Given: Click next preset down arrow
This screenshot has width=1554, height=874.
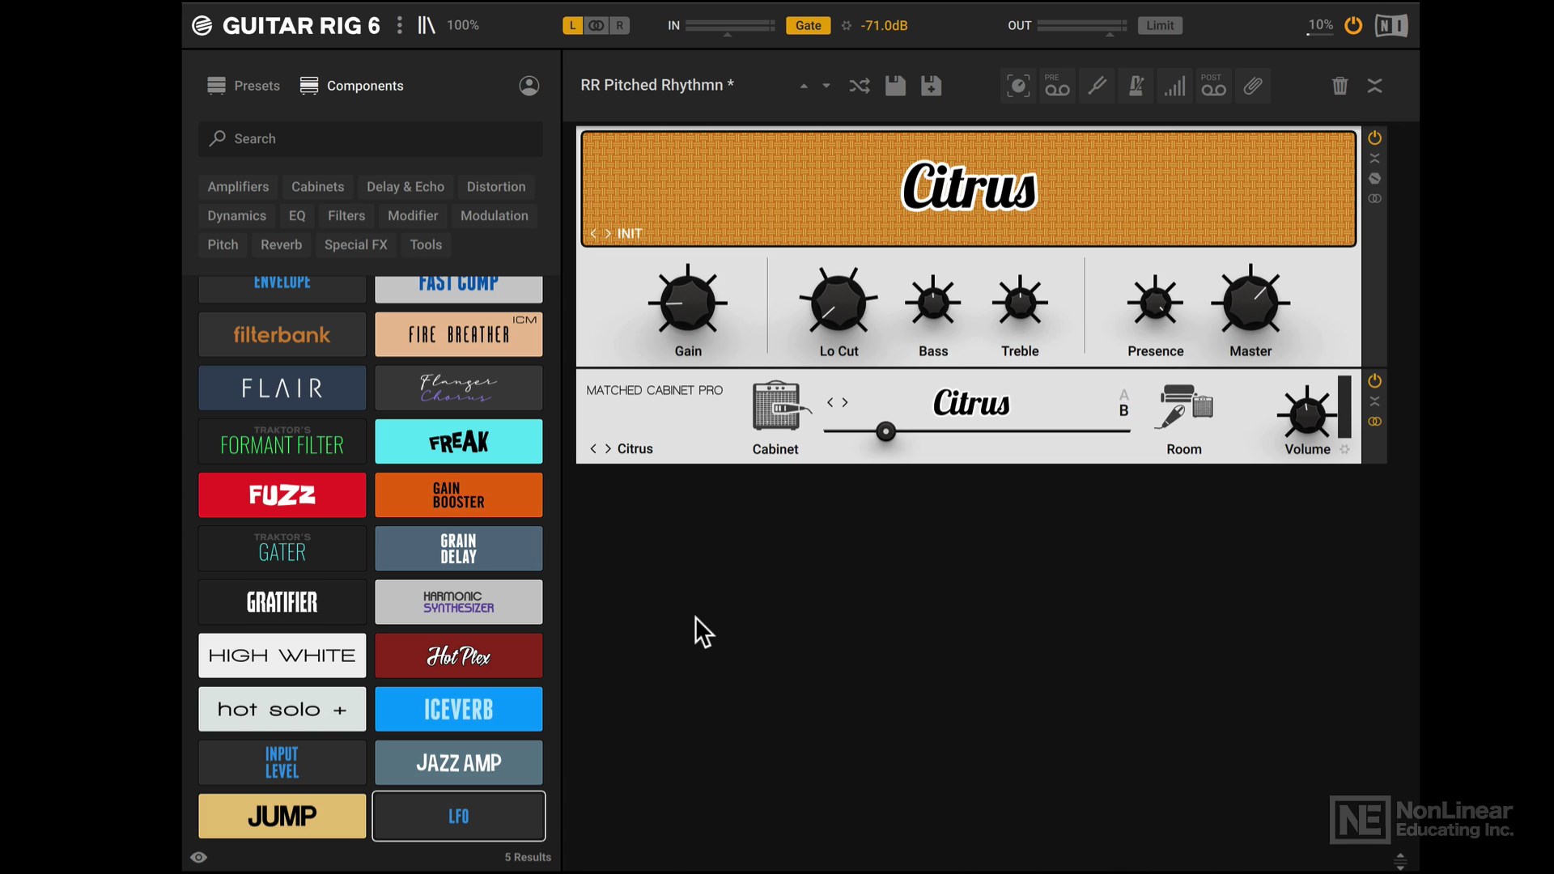Looking at the screenshot, I should point(826,86).
